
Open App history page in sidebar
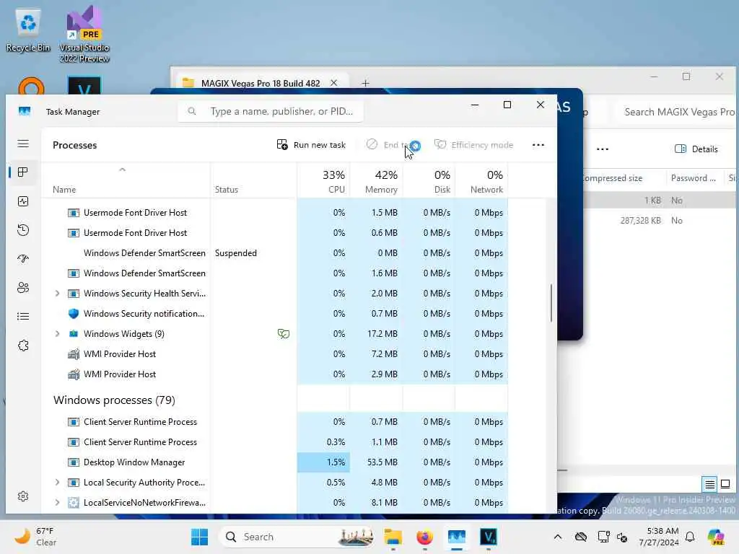[23, 230]
